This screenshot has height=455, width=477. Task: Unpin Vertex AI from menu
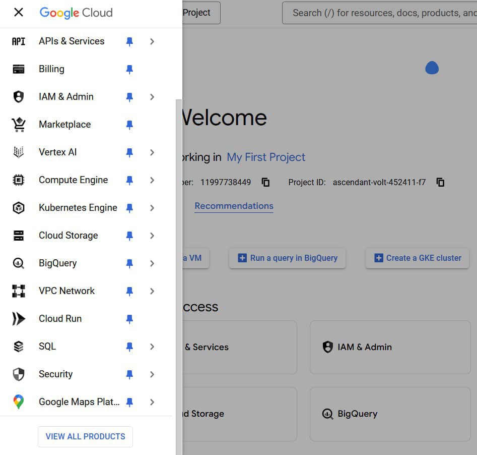pos(129,152)
